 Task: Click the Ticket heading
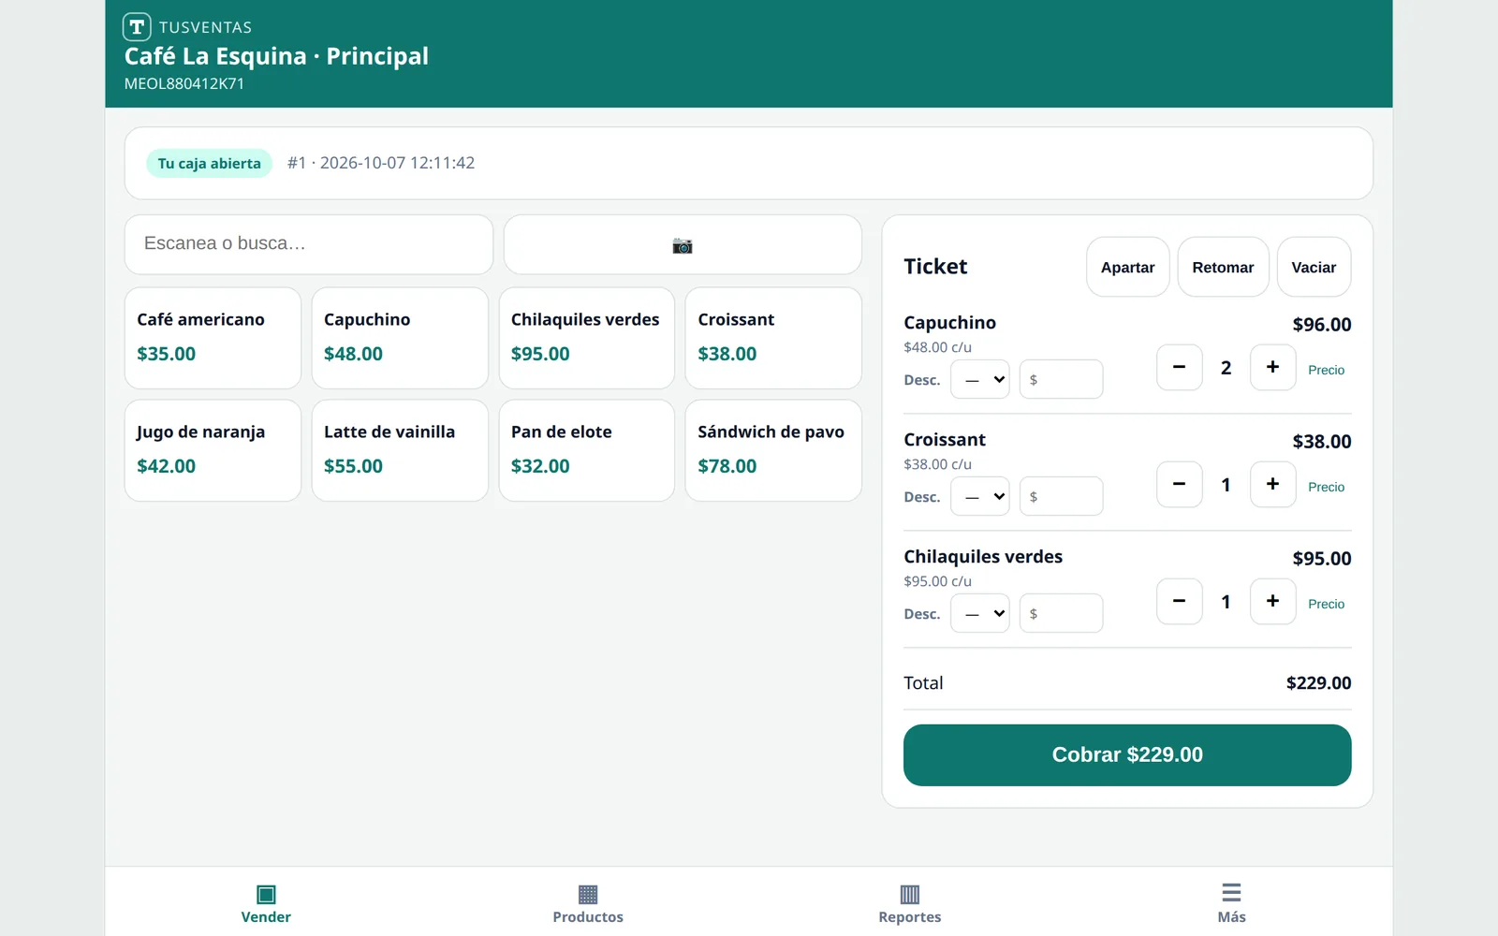(x=935, y=267)
